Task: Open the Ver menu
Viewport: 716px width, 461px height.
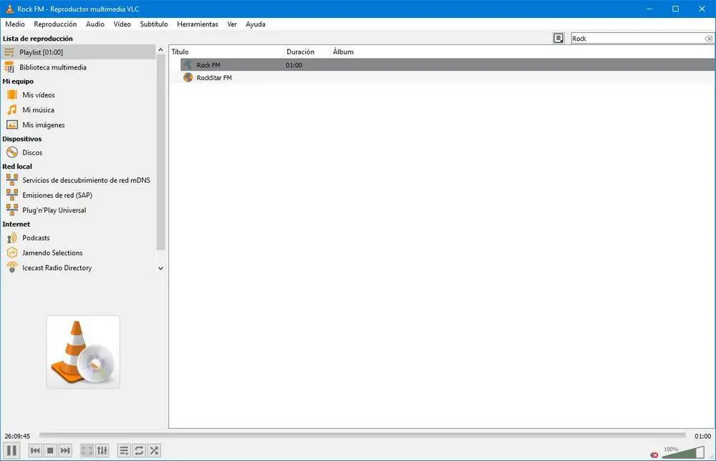Action: [232, 24]
